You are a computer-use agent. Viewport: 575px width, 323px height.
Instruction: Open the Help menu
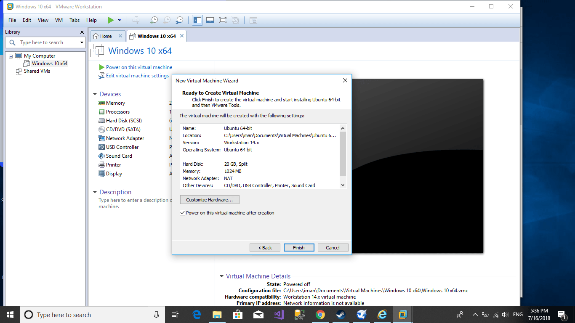coord(91,20)
